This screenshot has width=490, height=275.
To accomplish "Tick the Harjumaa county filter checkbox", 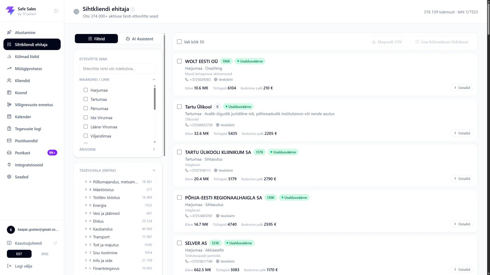I will (x=86, y=90).
